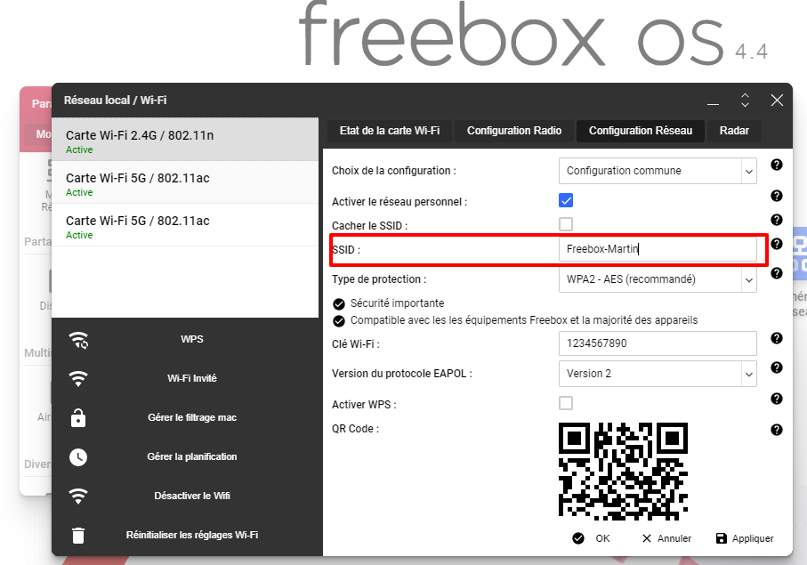Open WPS settings from the sidebar

point(192,339)
